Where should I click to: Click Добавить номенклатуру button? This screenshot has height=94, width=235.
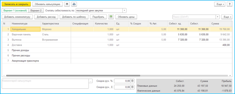click(x=17, y=17)
